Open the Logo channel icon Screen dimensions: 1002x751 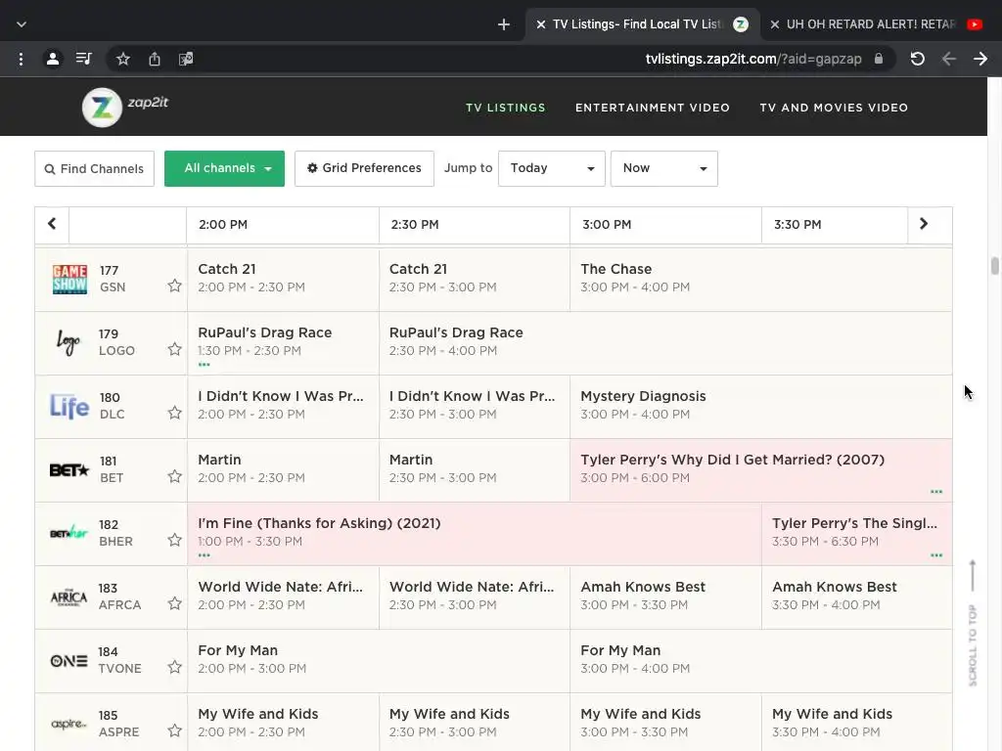click(68, 342)
